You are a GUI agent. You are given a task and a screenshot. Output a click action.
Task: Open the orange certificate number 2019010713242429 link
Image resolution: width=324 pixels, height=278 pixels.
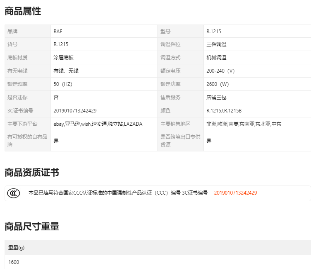[x=235, y=193]
